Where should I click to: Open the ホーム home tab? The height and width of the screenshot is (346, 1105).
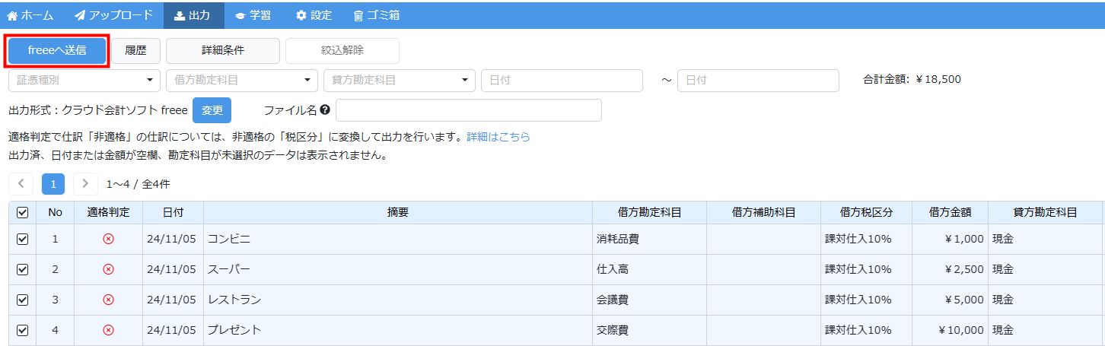point(30,15)
